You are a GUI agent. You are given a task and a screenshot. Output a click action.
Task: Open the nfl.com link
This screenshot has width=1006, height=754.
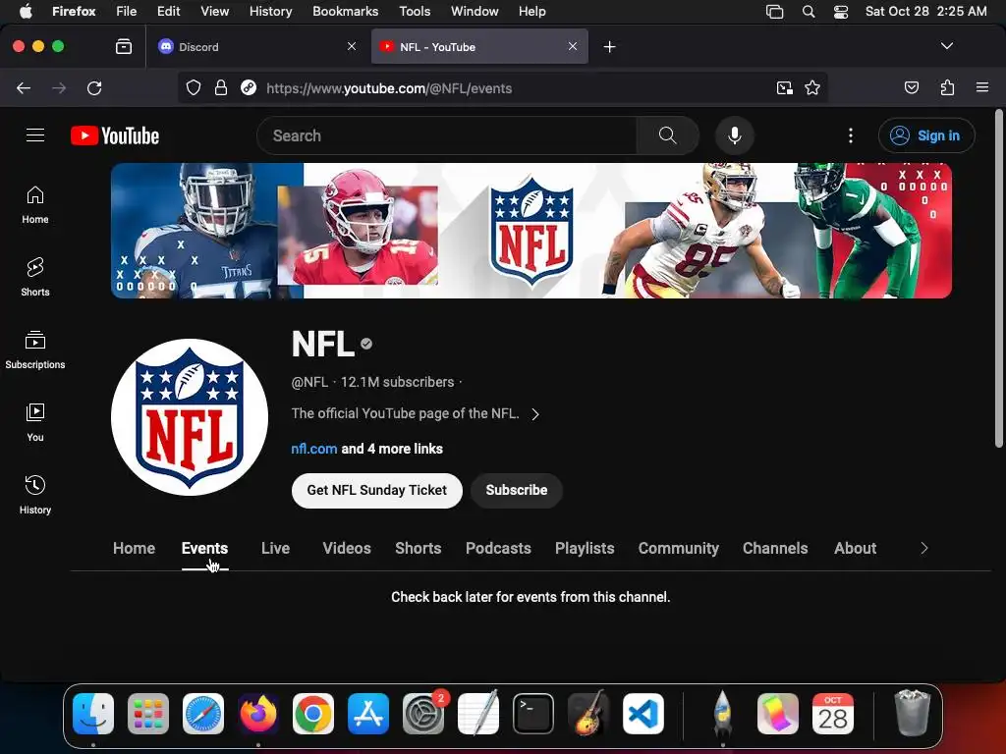pos(313,449)
